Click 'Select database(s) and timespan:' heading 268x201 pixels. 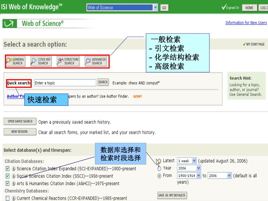37,150
